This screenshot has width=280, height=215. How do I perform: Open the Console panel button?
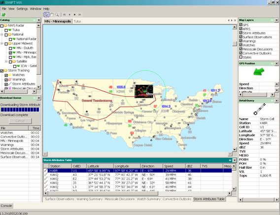point(6,206)
